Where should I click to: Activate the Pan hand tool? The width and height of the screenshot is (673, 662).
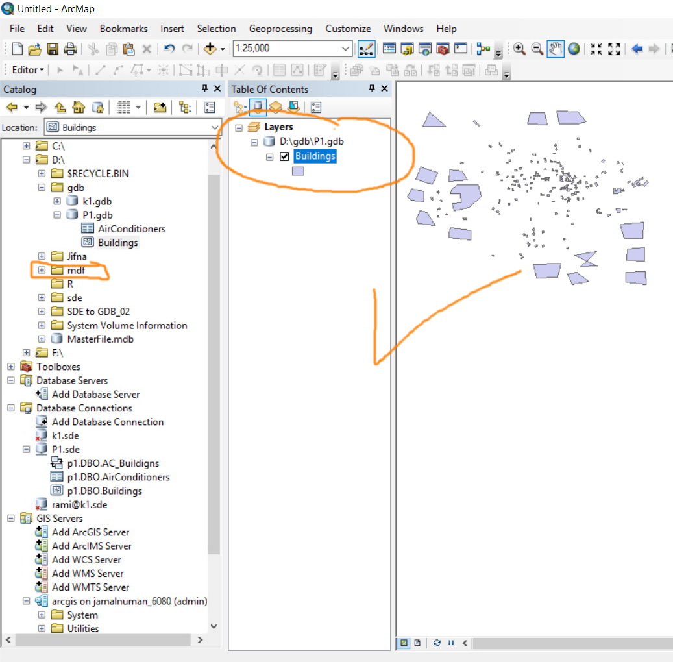point(556,49)
